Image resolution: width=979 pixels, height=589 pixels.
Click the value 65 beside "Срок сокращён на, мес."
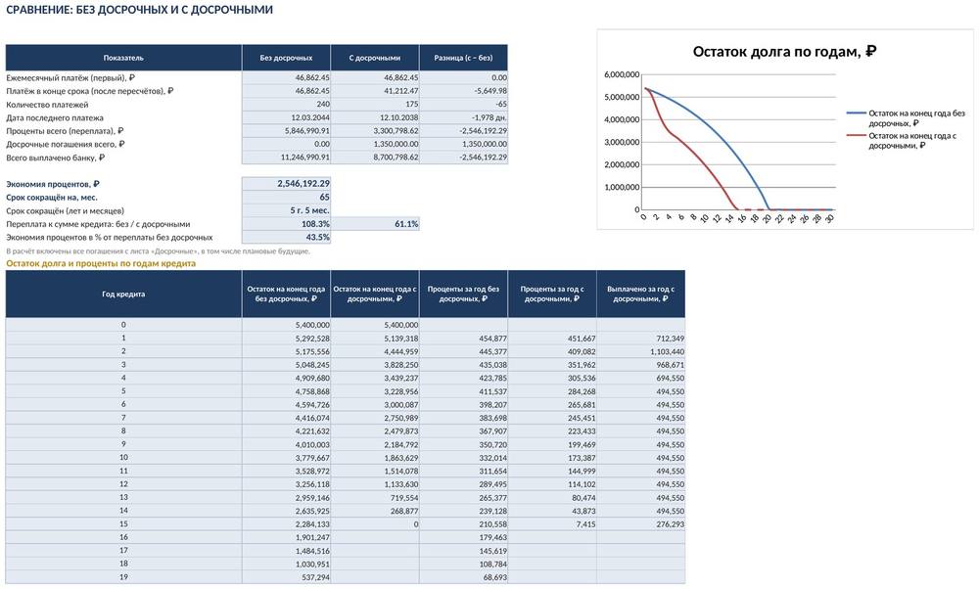click(x=286, y=198)
